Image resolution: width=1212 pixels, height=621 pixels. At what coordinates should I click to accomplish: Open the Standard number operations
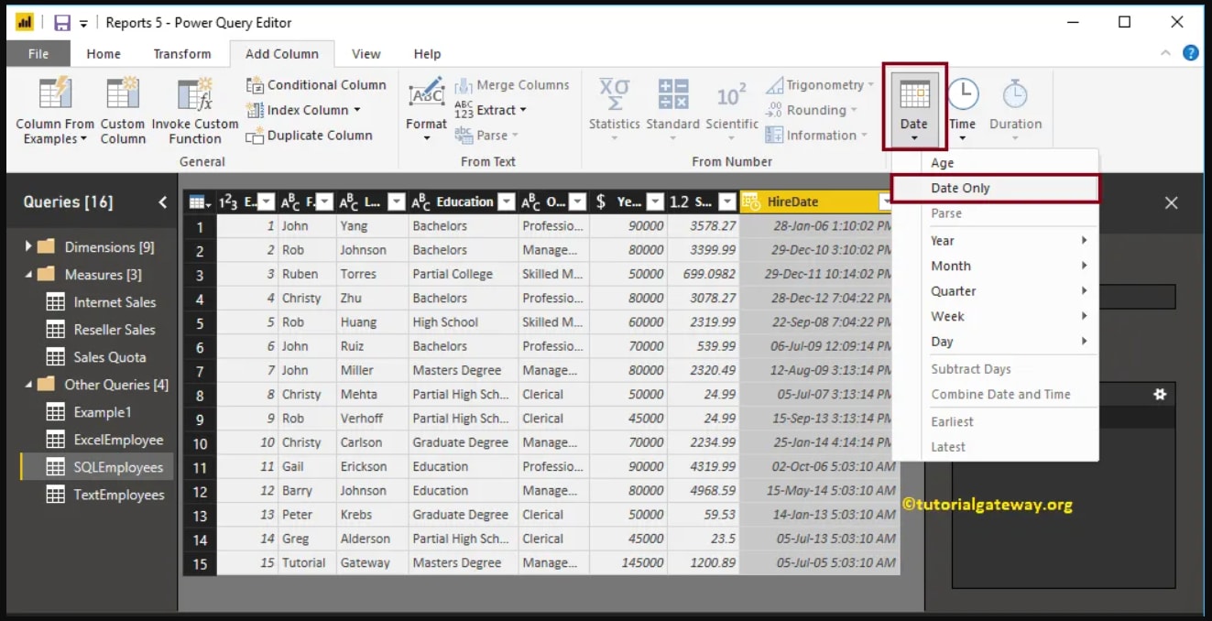click(672, 110)
